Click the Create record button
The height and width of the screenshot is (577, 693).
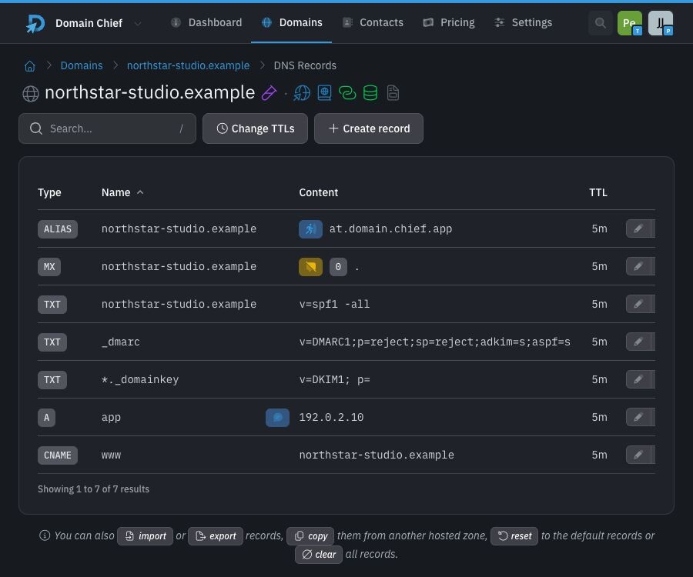[369, 128]
